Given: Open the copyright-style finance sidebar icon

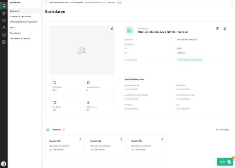Looking at the screenshot, I should pyautogui.click(x=4, y=13).
